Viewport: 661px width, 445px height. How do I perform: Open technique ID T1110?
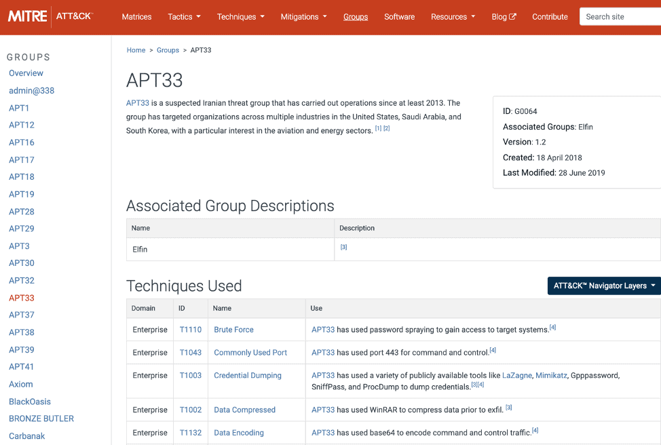coord(191,330)
